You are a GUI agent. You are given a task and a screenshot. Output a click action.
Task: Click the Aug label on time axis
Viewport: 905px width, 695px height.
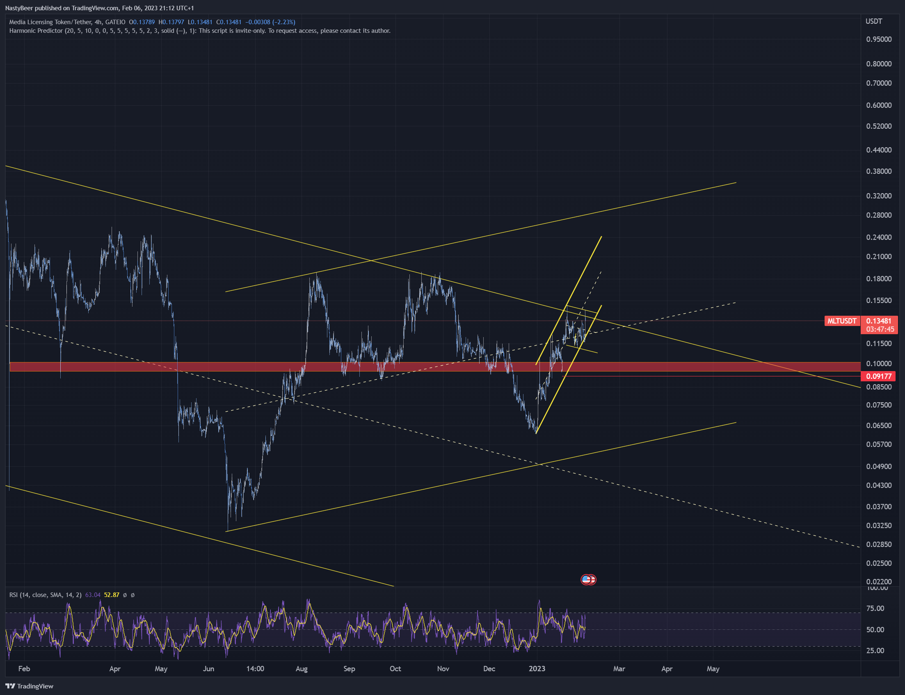tap(302, 668)
